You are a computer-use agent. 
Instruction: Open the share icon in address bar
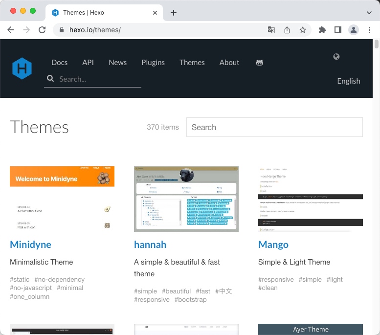[287, 30]
